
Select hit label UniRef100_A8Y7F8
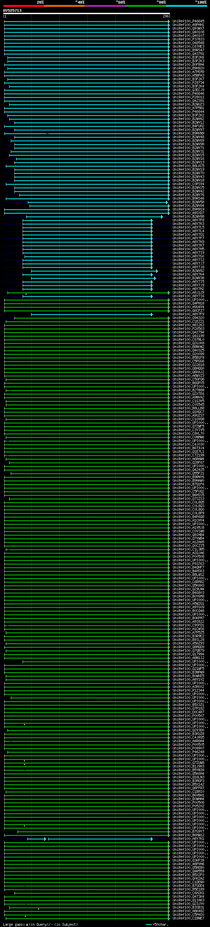188,220
